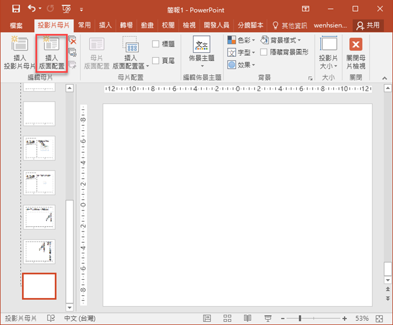393x325 pixels.
Task: Fit slide to current window icon
Action: pyautogui.click(x=380, y=319)
